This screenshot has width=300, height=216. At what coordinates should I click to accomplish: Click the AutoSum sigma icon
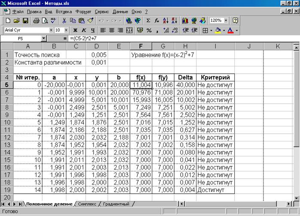[x=148, y=21]
